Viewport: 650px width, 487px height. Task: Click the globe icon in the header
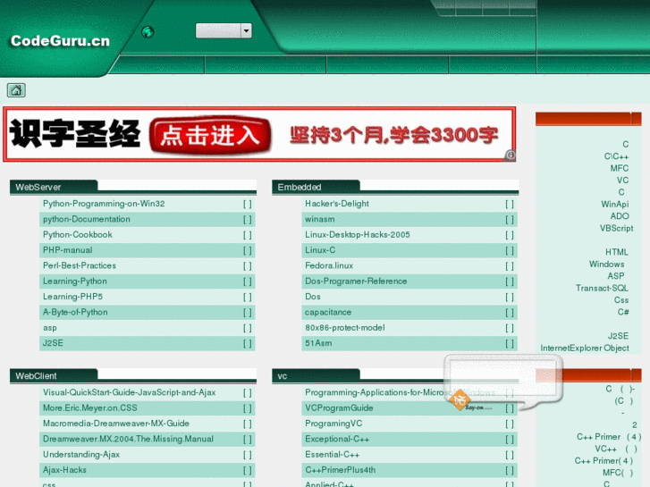[x=148, y=32]
